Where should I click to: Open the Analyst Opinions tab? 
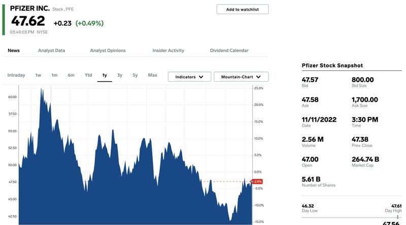pyautogui.click(x=108, y=51)
